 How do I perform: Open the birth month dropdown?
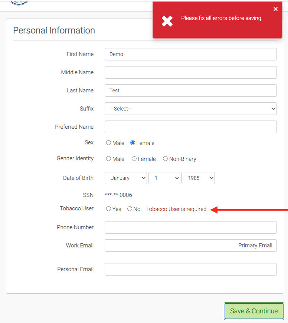pyautogui.click(x=126, y=178)
